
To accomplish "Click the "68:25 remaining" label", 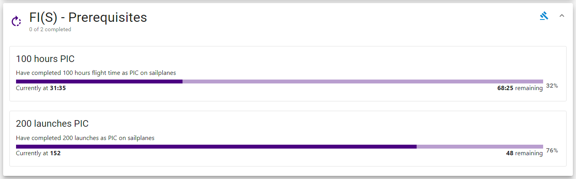I will 520,88.
